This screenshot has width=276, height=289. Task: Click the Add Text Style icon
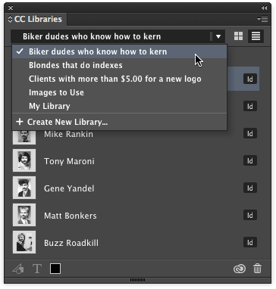(37, 269)
